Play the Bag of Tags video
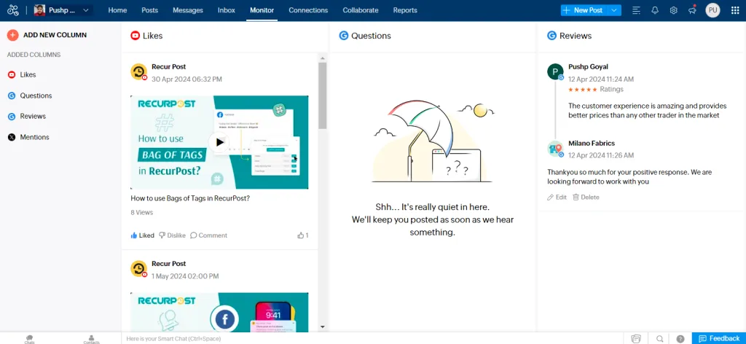The height and width of the screenshot is (344, 746). 219,142
